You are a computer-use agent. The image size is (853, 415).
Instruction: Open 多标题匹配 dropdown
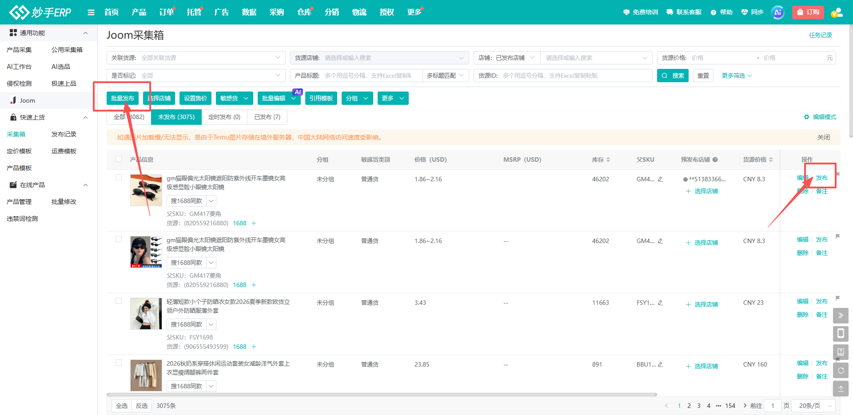click(x=446, y=76)
